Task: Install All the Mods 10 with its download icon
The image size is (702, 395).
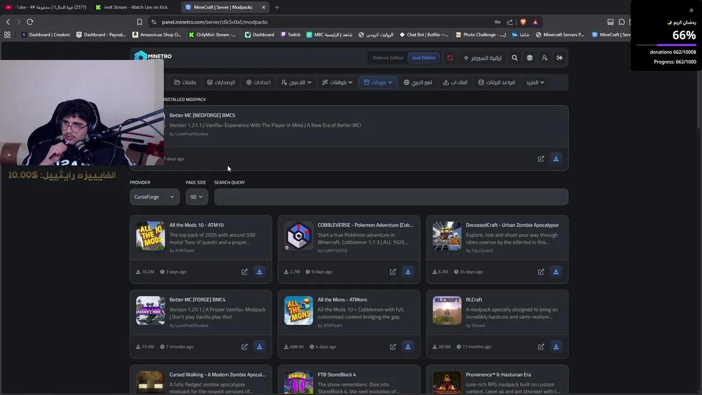Action: click(259, 272)
